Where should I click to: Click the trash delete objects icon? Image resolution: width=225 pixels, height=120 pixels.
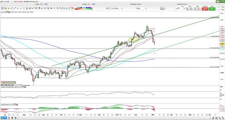coord(36,8)
